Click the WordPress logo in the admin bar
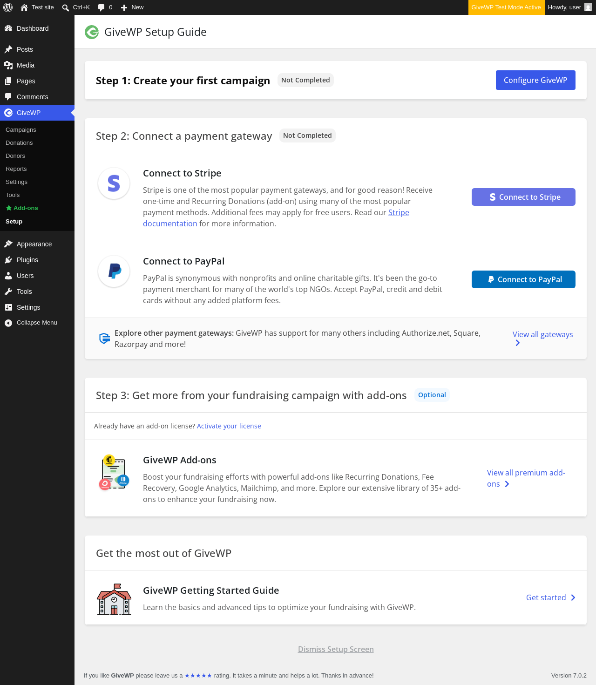Viewport: 596px width, 685px height. [8, 7]
